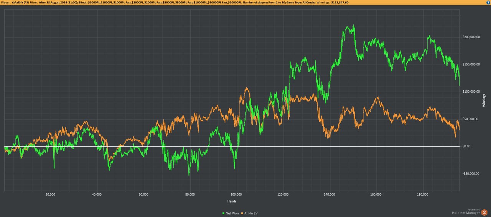Click the Hold'em Manager 2 logo icon
The height and width of the screenshot is (217, 491).
[484, 212]
